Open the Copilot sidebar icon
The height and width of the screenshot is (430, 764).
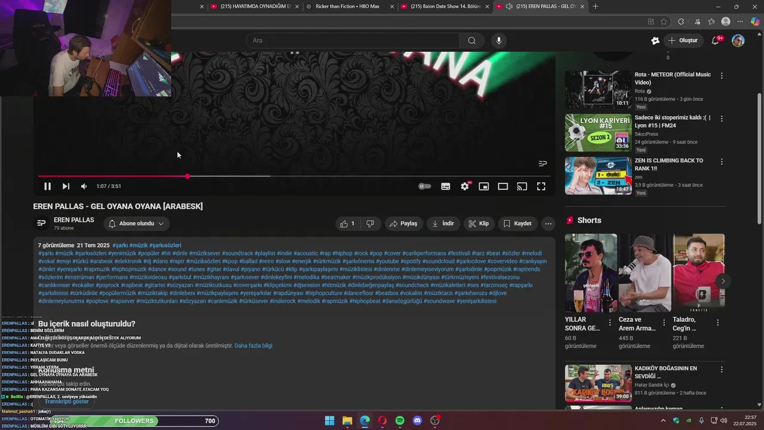[755, 21]
